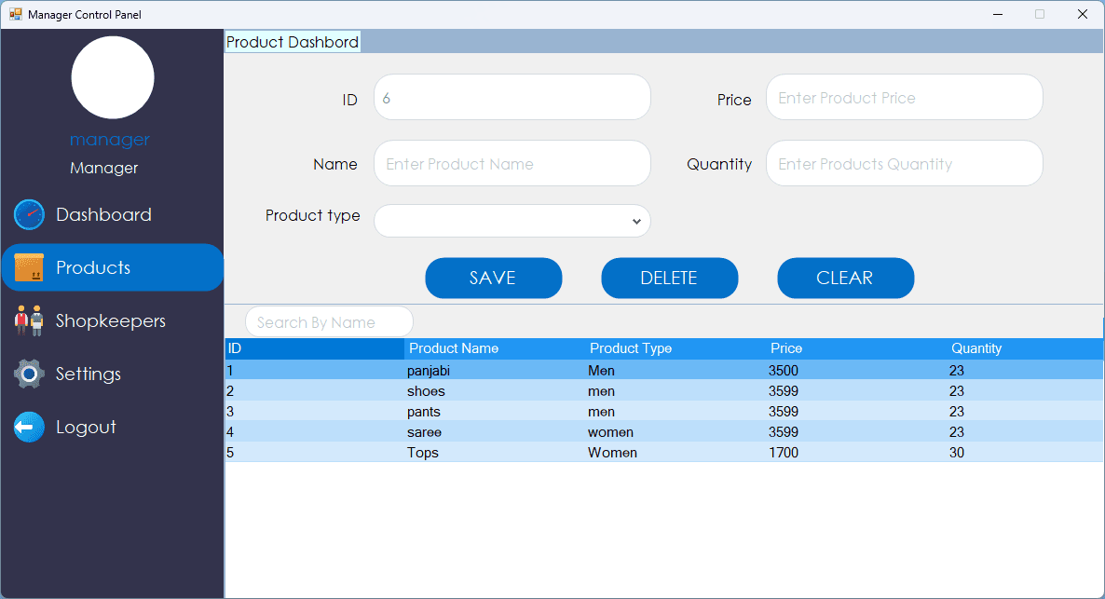This screenshot has height=599, width=1105.
Task: Click the Shopkeepers people icon
Action: coord(29,320)
